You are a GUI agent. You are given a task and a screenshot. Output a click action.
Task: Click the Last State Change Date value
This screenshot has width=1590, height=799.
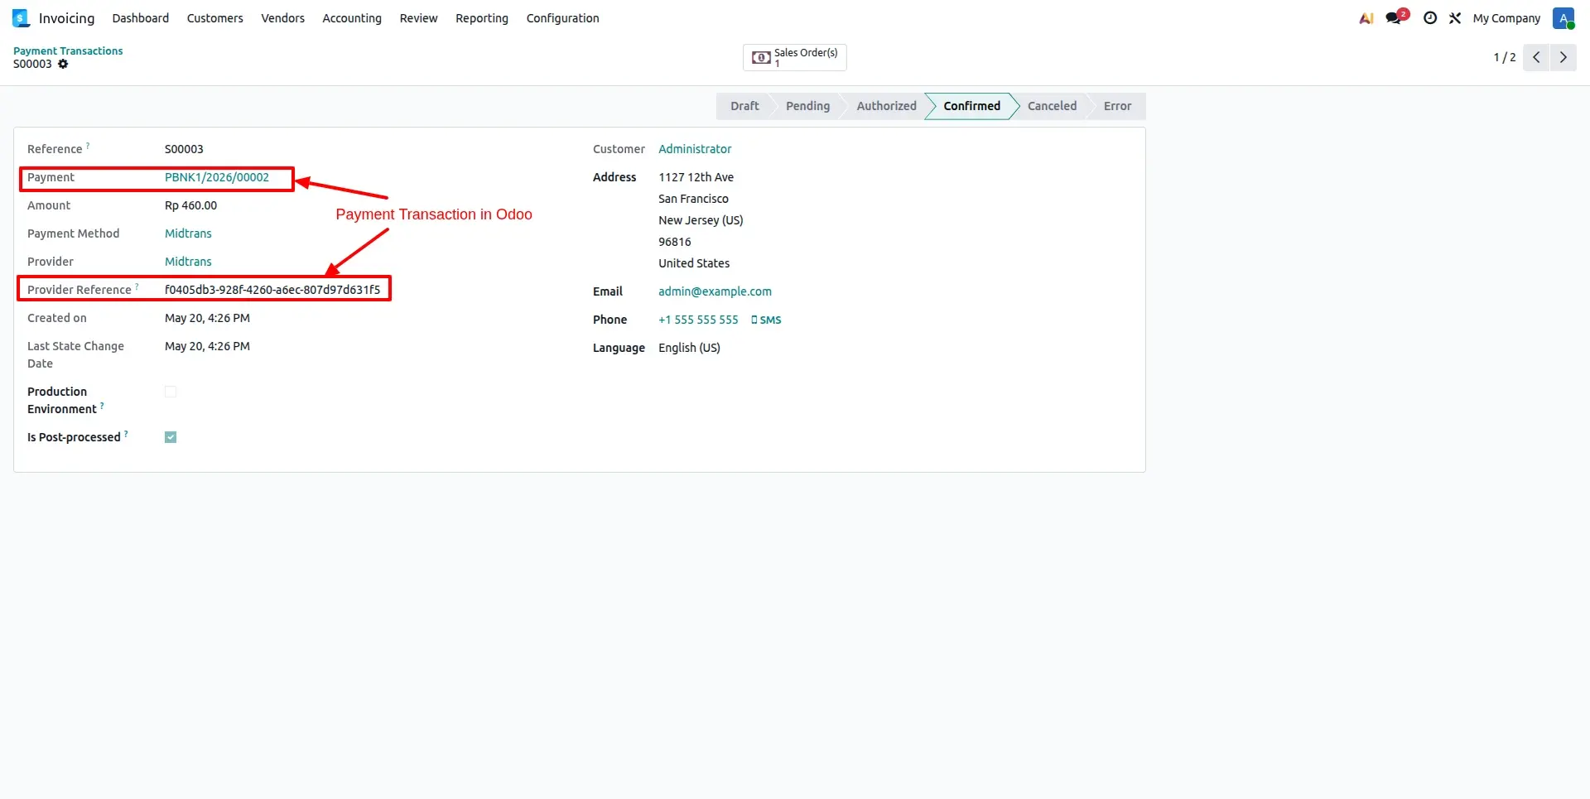click(207, 346)
